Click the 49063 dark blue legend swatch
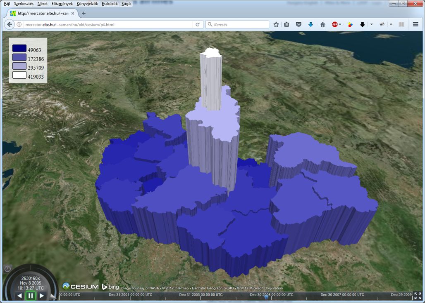The height and width of the screenshot is (303, 425). click(x=19, y=48)
